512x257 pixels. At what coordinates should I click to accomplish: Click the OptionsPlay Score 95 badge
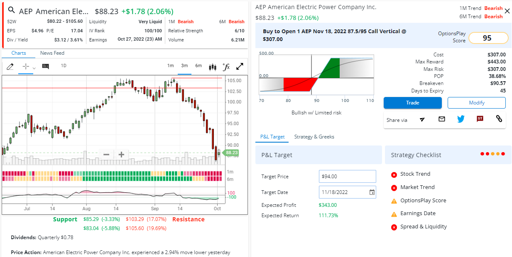click(x=488, y=38)
